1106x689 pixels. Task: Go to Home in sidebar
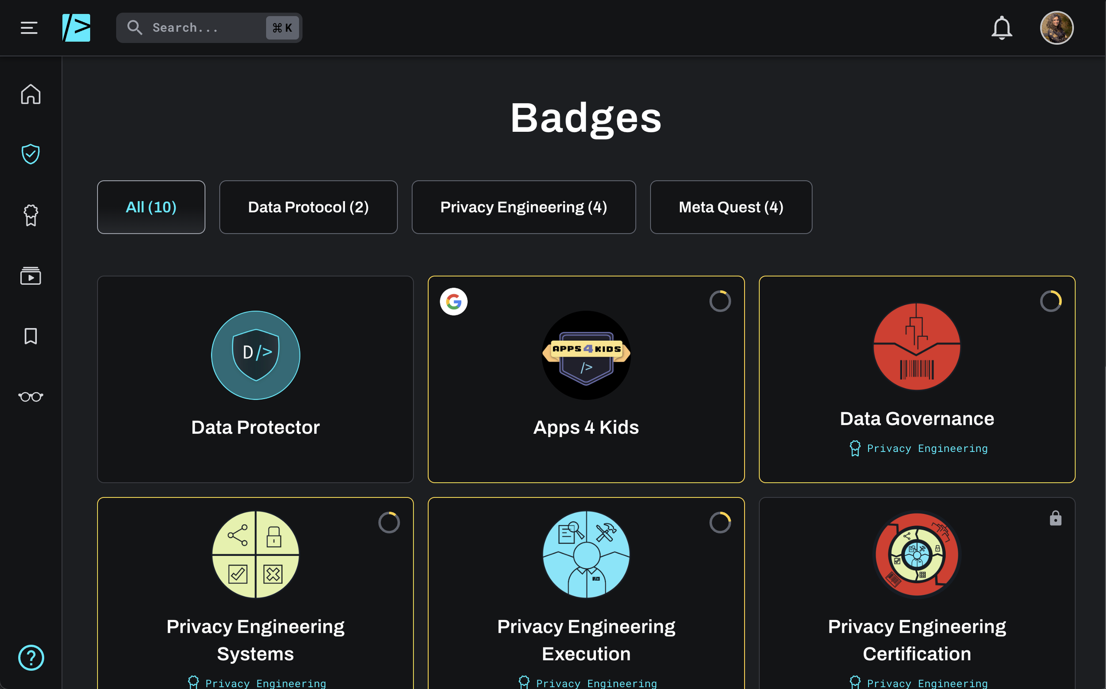(x=31, y=94)
